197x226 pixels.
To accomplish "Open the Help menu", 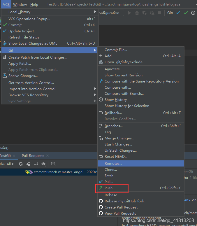I will click(x=34, y=4).
